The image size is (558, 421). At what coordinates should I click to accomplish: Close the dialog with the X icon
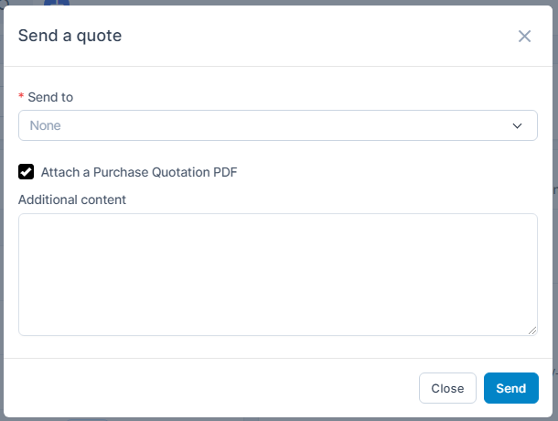[x=524, y=37]
